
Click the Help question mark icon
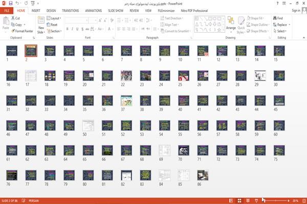point(277,4)
